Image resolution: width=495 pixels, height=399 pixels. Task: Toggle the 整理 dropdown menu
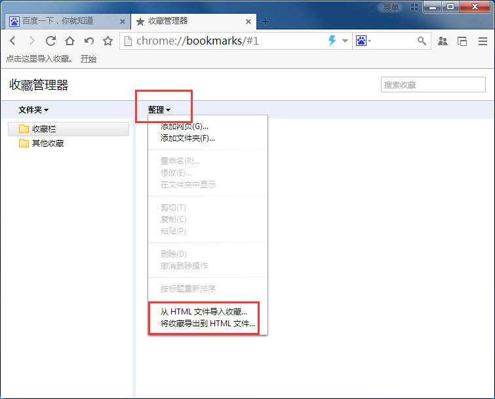pos(159,110)
